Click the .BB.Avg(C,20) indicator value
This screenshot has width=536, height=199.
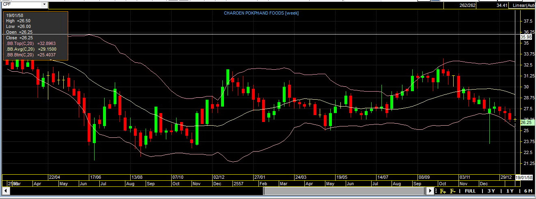click(31, 49)
